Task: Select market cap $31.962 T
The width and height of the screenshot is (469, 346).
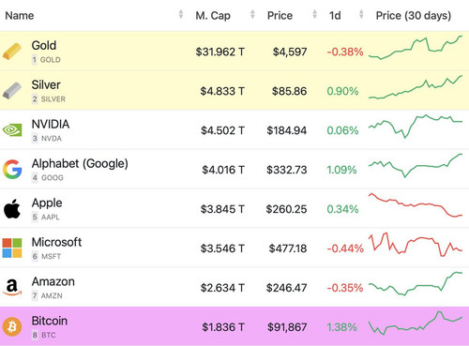Action: pos(220,52)
